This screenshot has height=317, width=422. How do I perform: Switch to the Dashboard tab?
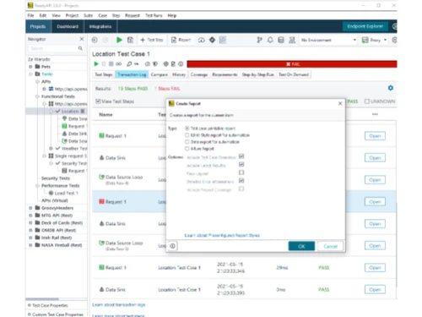[x=68, y=26]
